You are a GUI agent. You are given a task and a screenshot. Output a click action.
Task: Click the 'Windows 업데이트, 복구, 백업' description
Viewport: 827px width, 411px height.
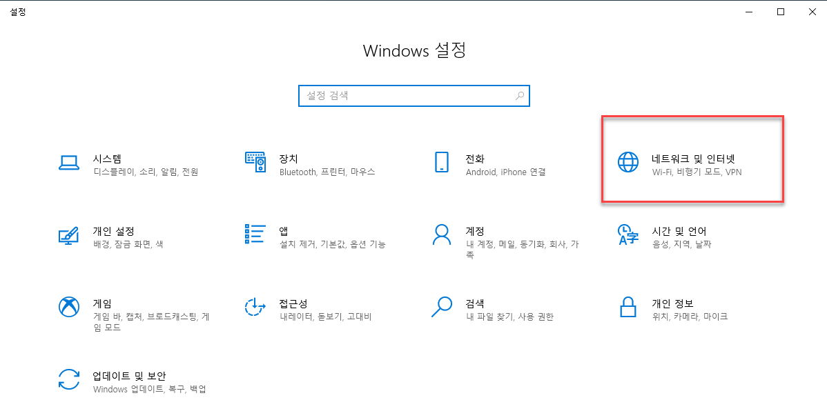(x=149, y=390)
